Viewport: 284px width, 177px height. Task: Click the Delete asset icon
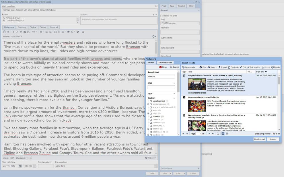coord(273,67)
